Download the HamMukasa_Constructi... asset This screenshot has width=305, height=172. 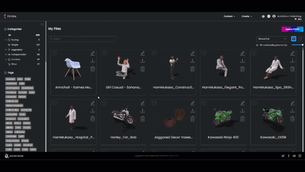click(x=193, y=61)
